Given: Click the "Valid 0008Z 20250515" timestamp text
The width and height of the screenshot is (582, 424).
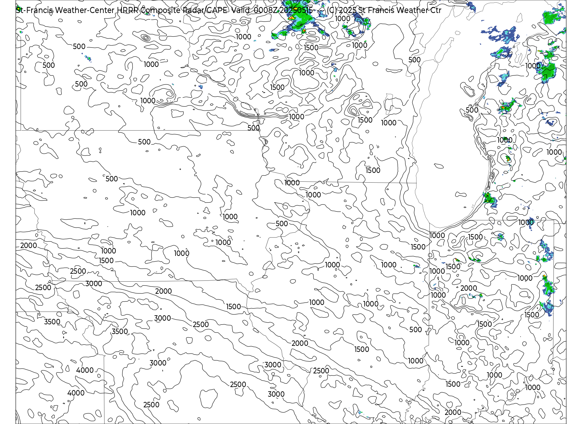Looking at the screenshot, I should (272, 10).
